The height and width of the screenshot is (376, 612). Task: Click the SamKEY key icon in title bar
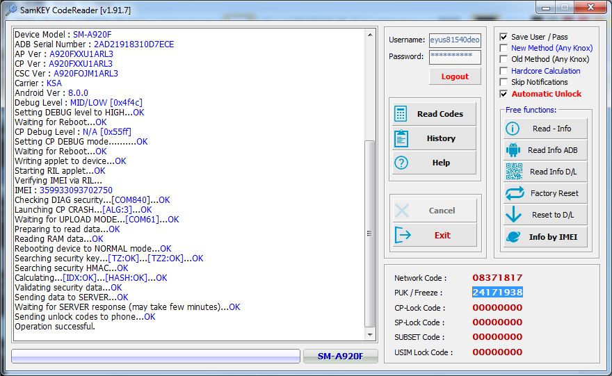[x=11, y=10]
